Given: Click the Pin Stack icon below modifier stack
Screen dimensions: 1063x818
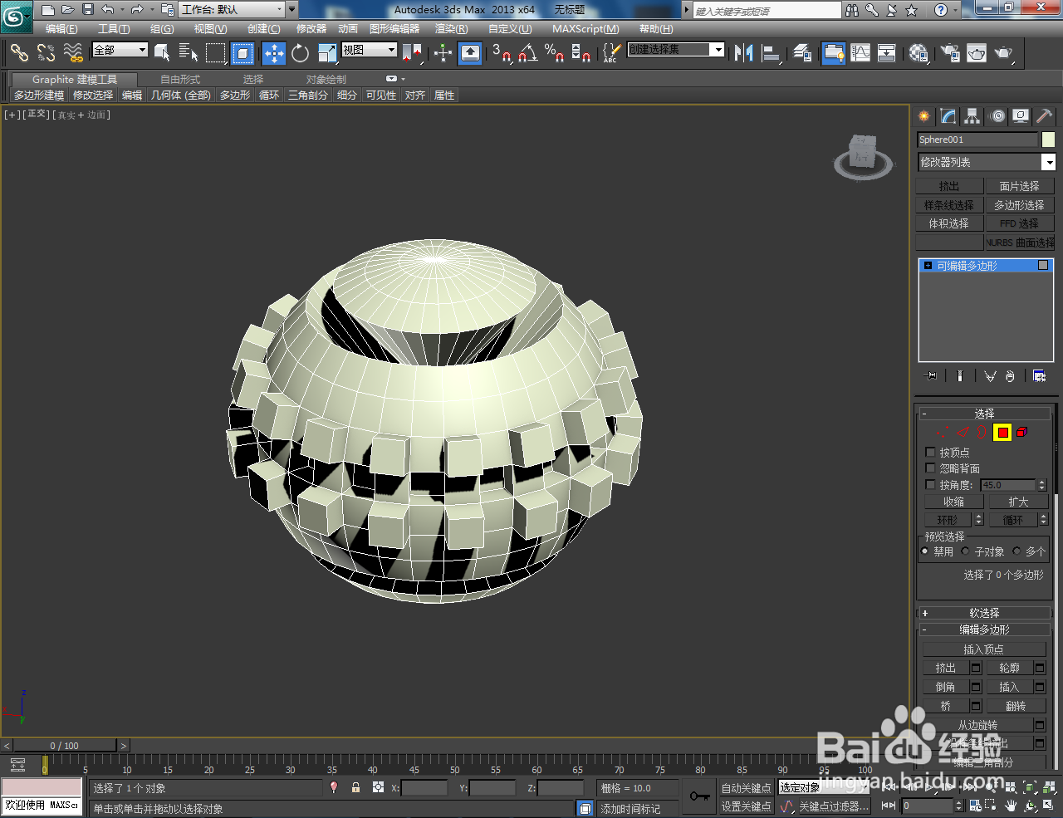Looking at the screenshot, I should (x=930, y=375).
